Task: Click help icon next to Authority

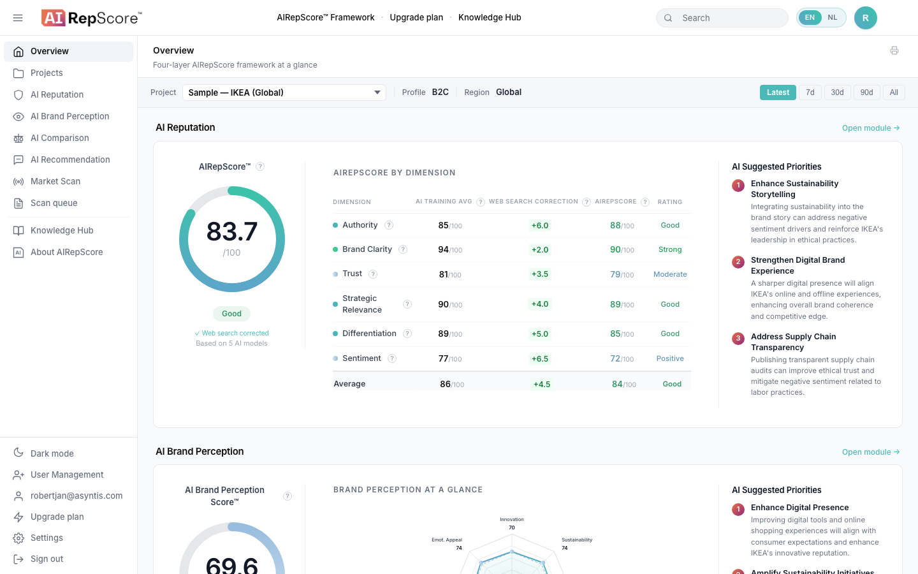Action: tap(389, 225)
